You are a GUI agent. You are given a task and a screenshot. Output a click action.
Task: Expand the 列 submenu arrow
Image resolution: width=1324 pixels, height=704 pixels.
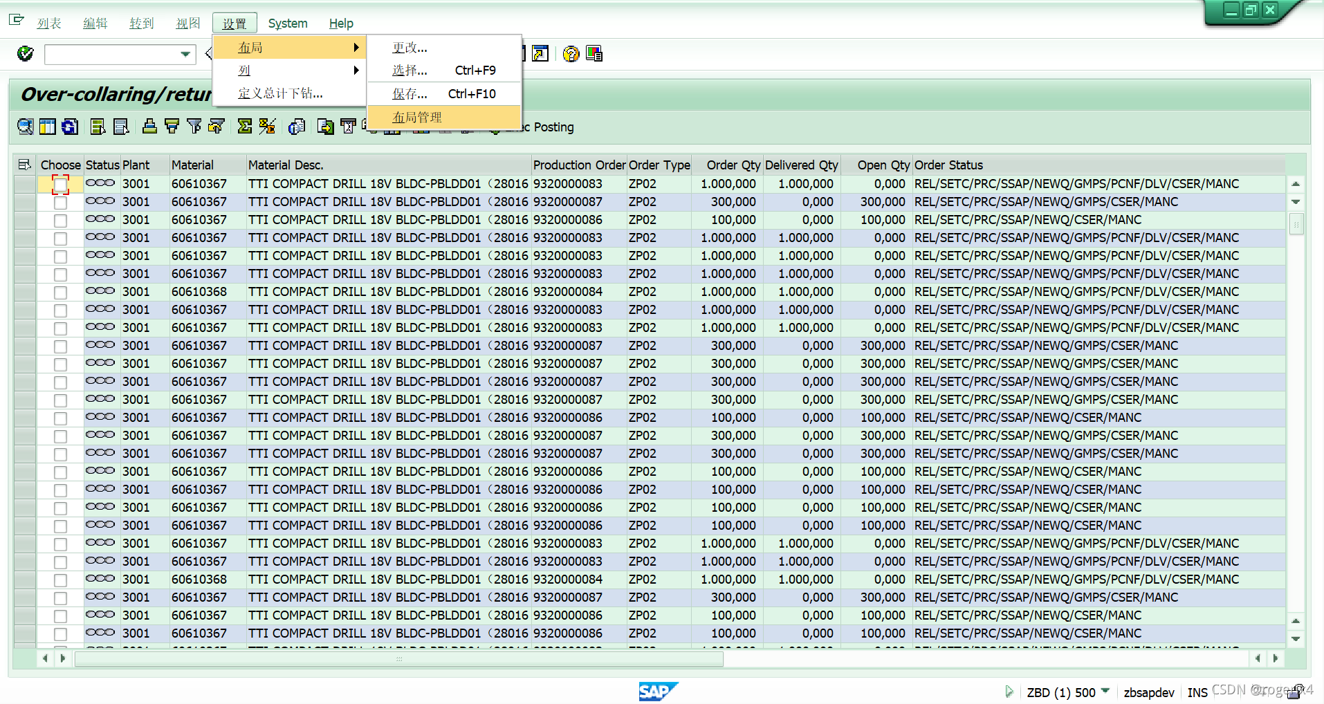click(356, 70)
